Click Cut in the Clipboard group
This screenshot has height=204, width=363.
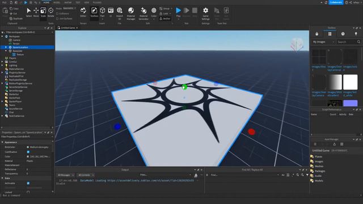(14, 14)
